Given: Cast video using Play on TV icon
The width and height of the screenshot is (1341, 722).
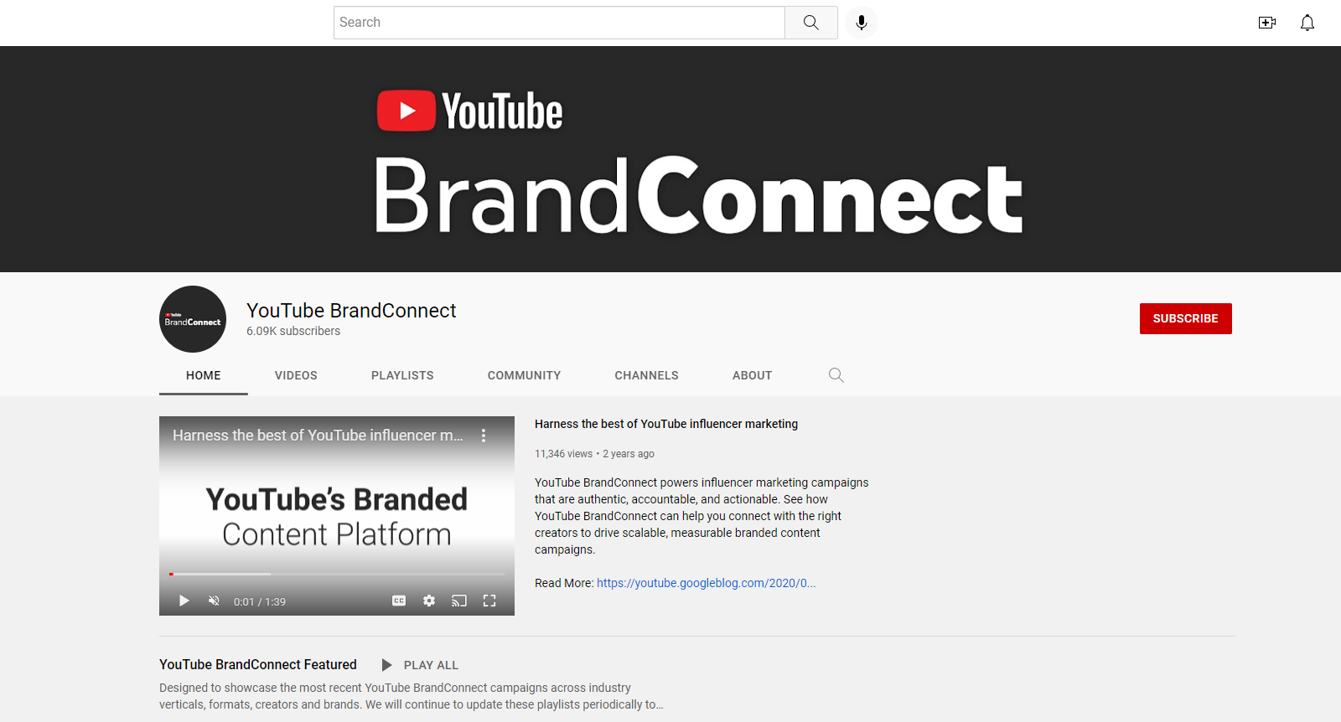Looking at the screenshot, I should [459, 601].
